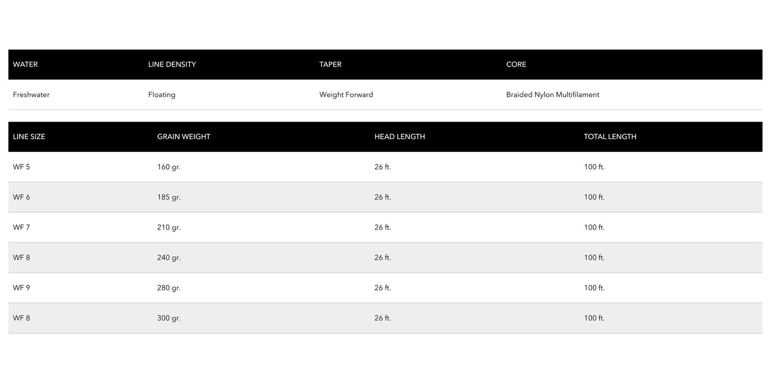The height and width of the screenshot is (385, 771).
Task: Select the 160 gr. grain weight cell
Action: (x=169, y=167)
